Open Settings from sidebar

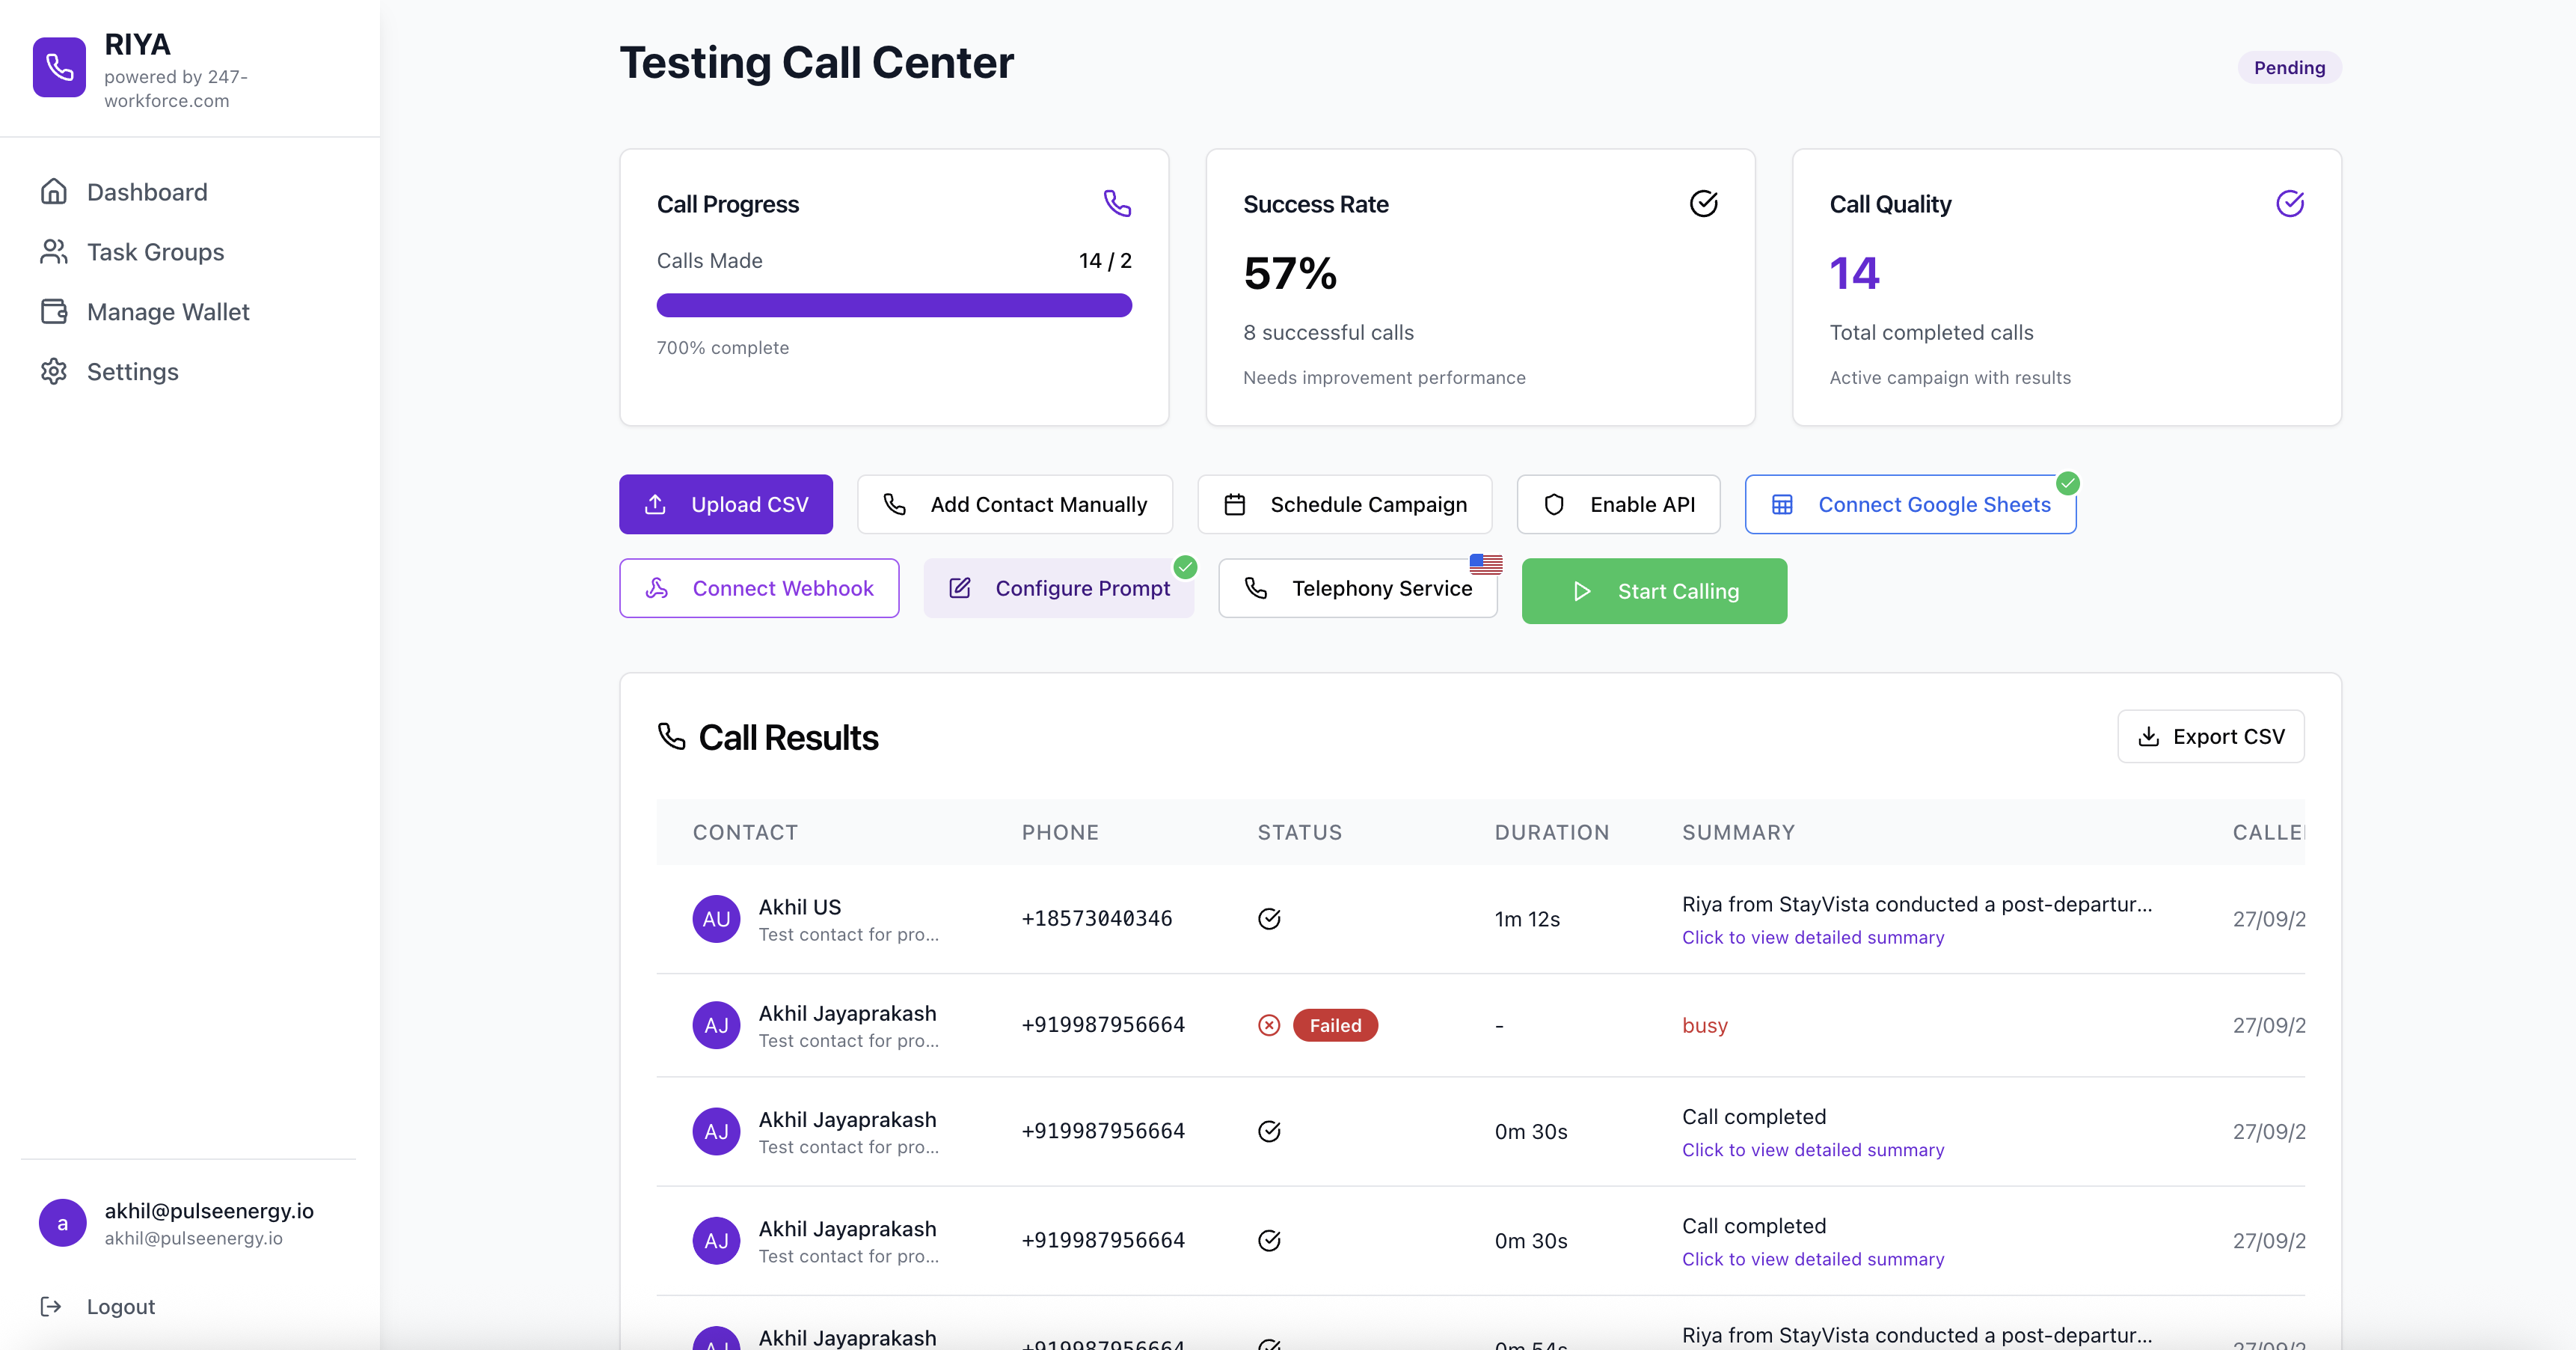tap(132, 372)
